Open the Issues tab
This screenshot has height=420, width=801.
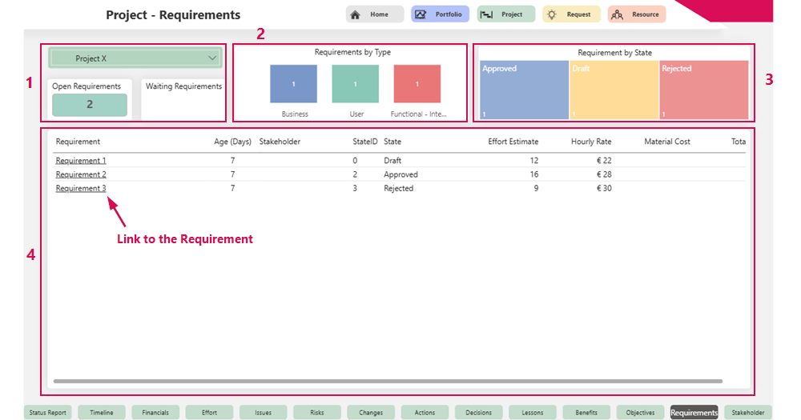pyautogui.click(x=263, y=412)
